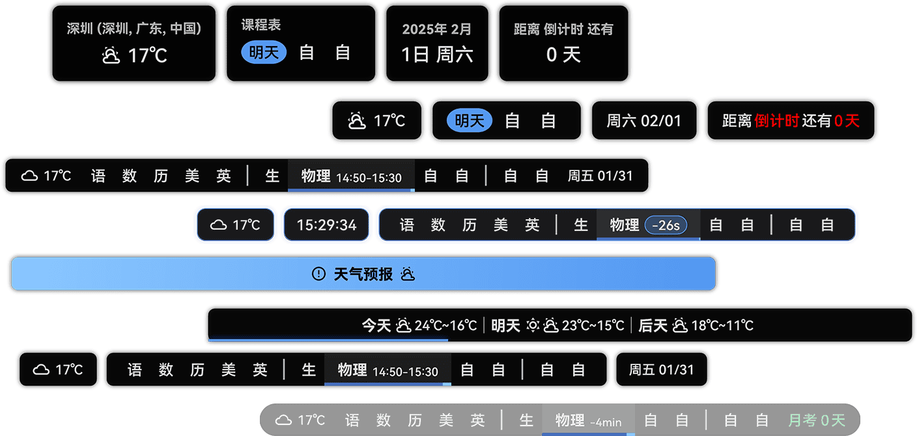Click the blue progress line under the forecast

coord(328,339)
